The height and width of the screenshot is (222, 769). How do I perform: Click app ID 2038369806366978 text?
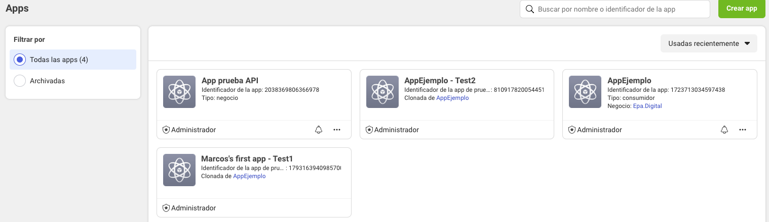tap(292, 90)
